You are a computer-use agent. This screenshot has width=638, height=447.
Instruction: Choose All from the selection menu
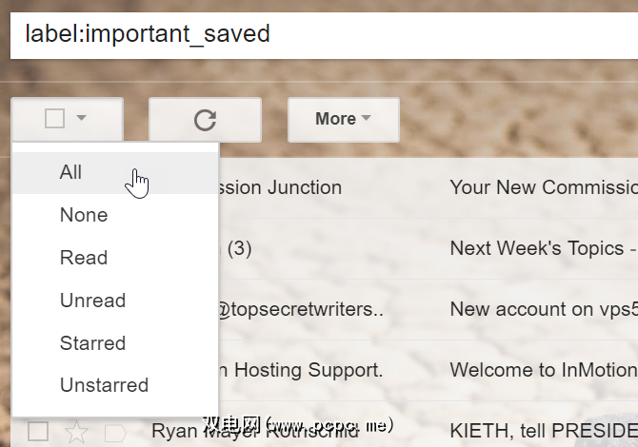pos(70,172)
